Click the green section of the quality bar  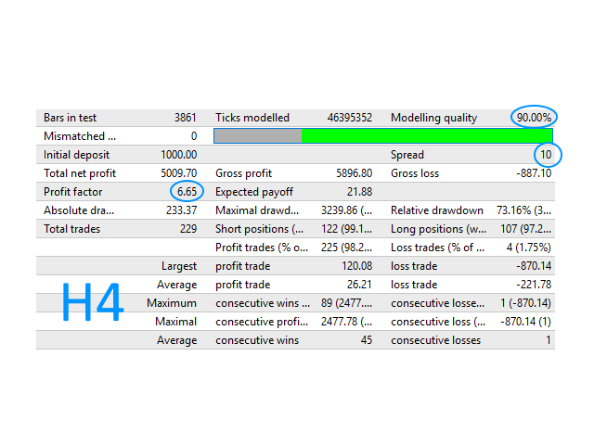point(427,136)
